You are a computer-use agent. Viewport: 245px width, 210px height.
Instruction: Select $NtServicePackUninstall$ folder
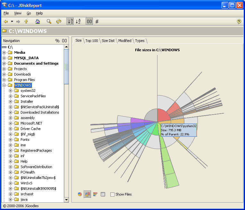point(40,107)
